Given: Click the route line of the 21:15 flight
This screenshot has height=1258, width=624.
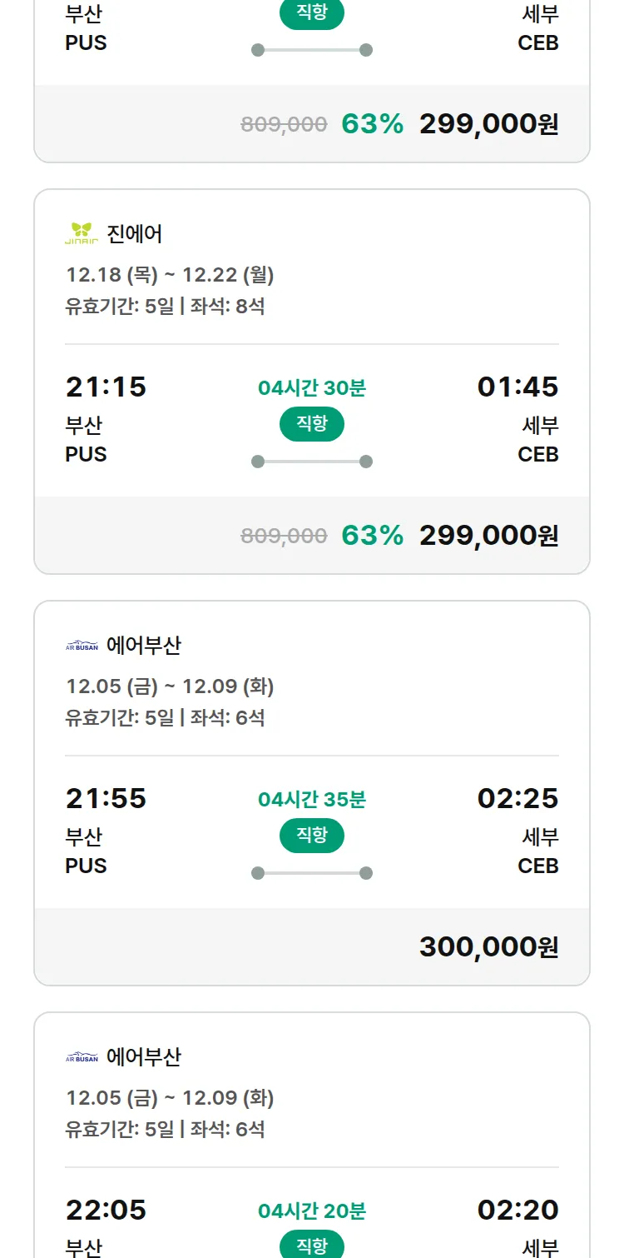Looking at the screenshot, I should pos(312,462).
